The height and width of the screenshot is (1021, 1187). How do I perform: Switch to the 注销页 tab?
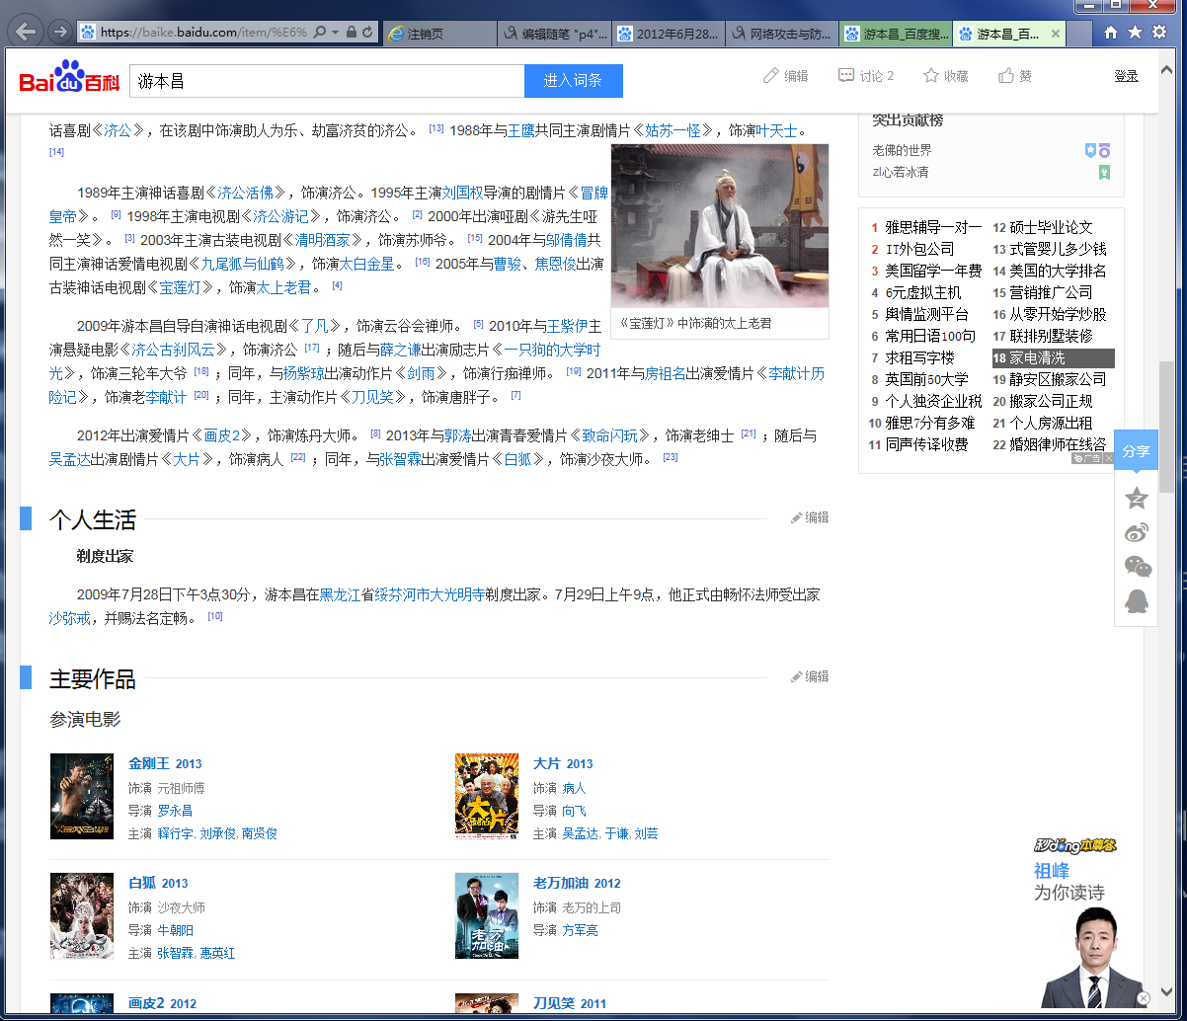click(x=438, y=34)
